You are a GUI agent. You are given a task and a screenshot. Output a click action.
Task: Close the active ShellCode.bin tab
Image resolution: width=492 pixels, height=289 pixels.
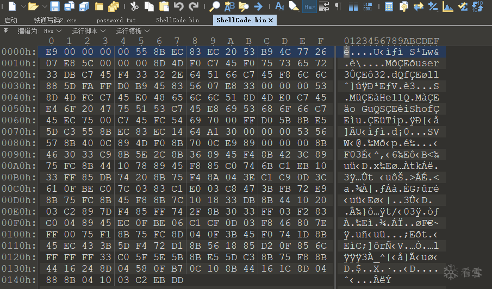271,21
